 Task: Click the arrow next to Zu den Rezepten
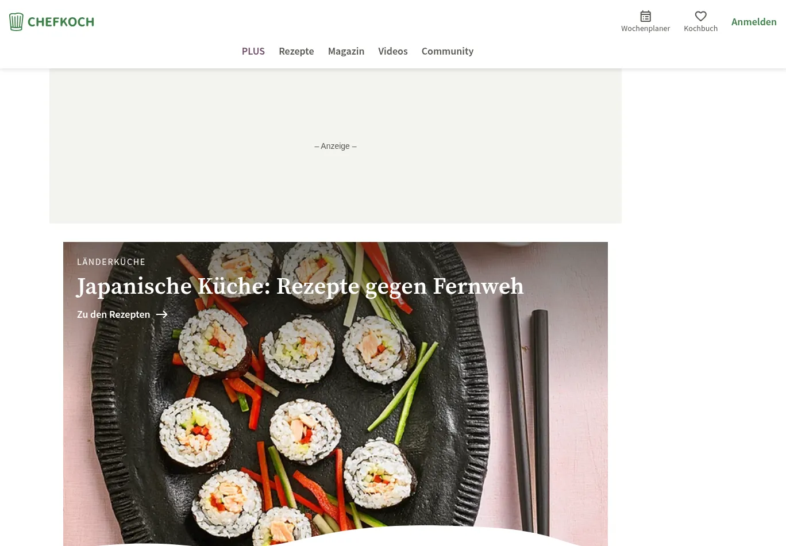(162, 314)
